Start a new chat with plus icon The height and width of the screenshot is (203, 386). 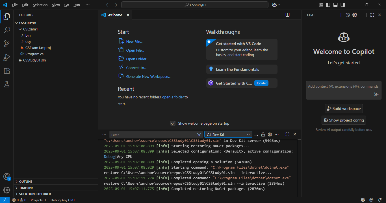tap(341, 15)
